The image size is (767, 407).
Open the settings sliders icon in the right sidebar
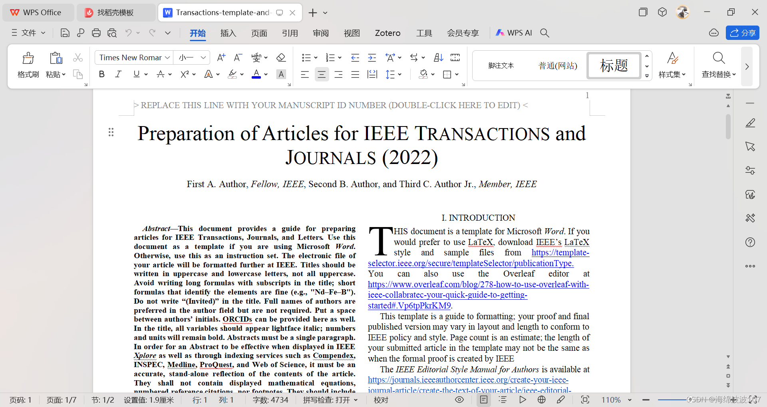point(750,170)
